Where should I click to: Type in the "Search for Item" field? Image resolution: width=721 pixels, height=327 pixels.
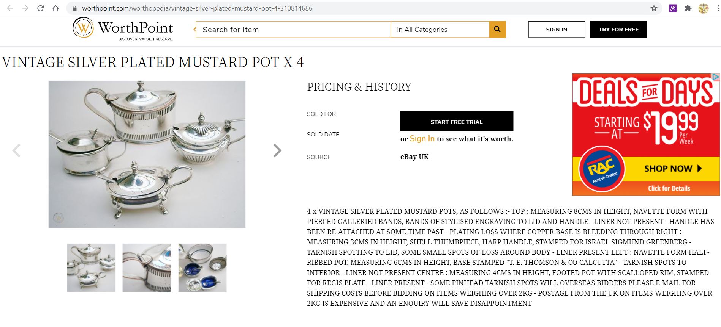[293, 30]
